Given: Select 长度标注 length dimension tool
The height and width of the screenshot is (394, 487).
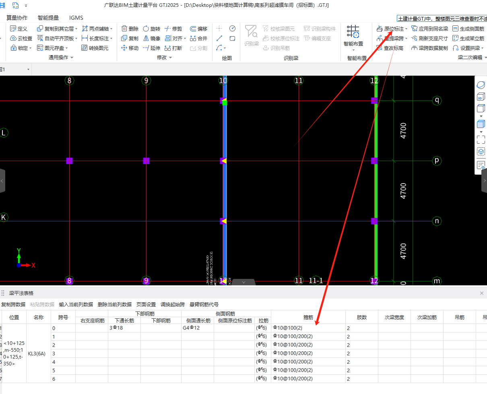Looking at the screenshot, I should (x=95, y=38).
